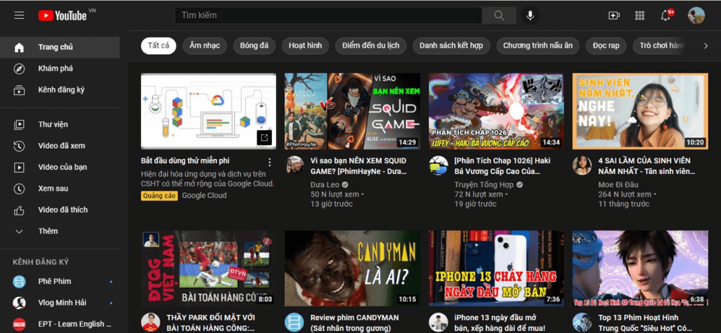Open external link icon on Google Cloud ad
This screenshot has width=721, height=333.
265,137
